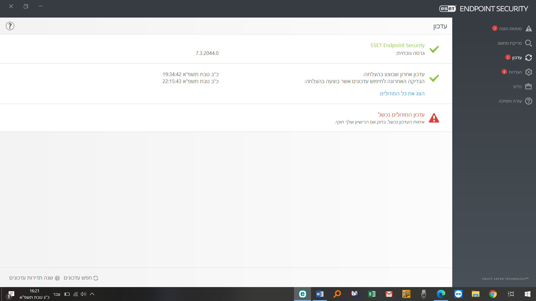Click the help question mark at top
536x301 pixels.
click(x=10, y=26)
